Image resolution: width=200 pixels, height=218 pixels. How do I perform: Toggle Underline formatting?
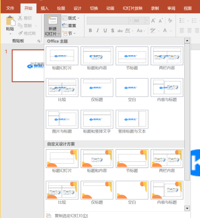(x=105, y=31)
